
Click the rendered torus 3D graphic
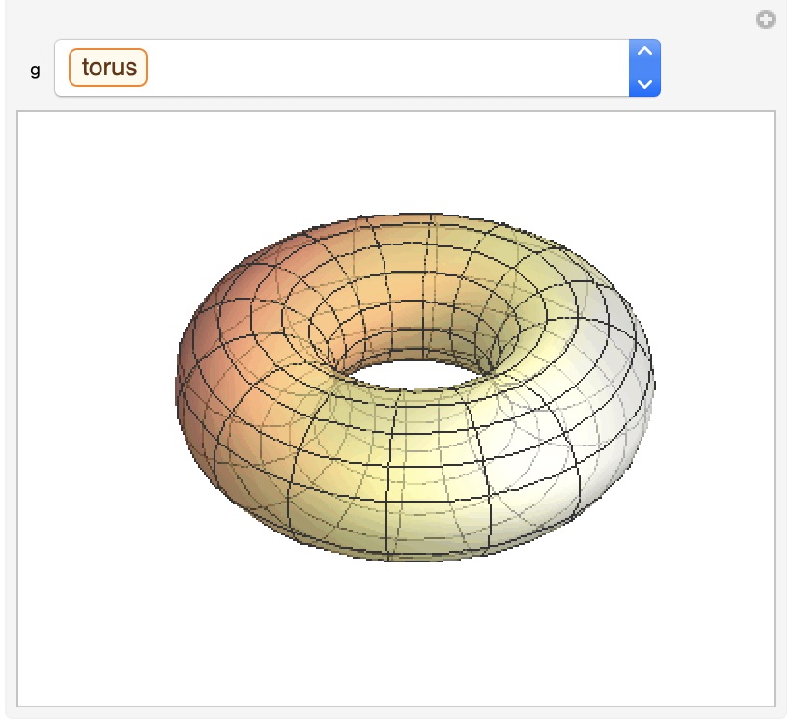point(414,388)
